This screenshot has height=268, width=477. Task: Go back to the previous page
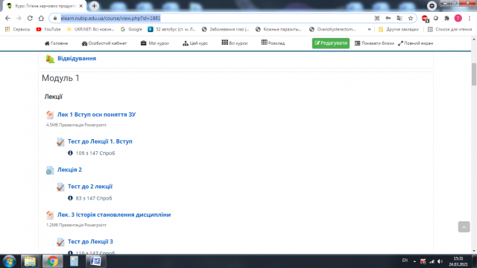8,18
